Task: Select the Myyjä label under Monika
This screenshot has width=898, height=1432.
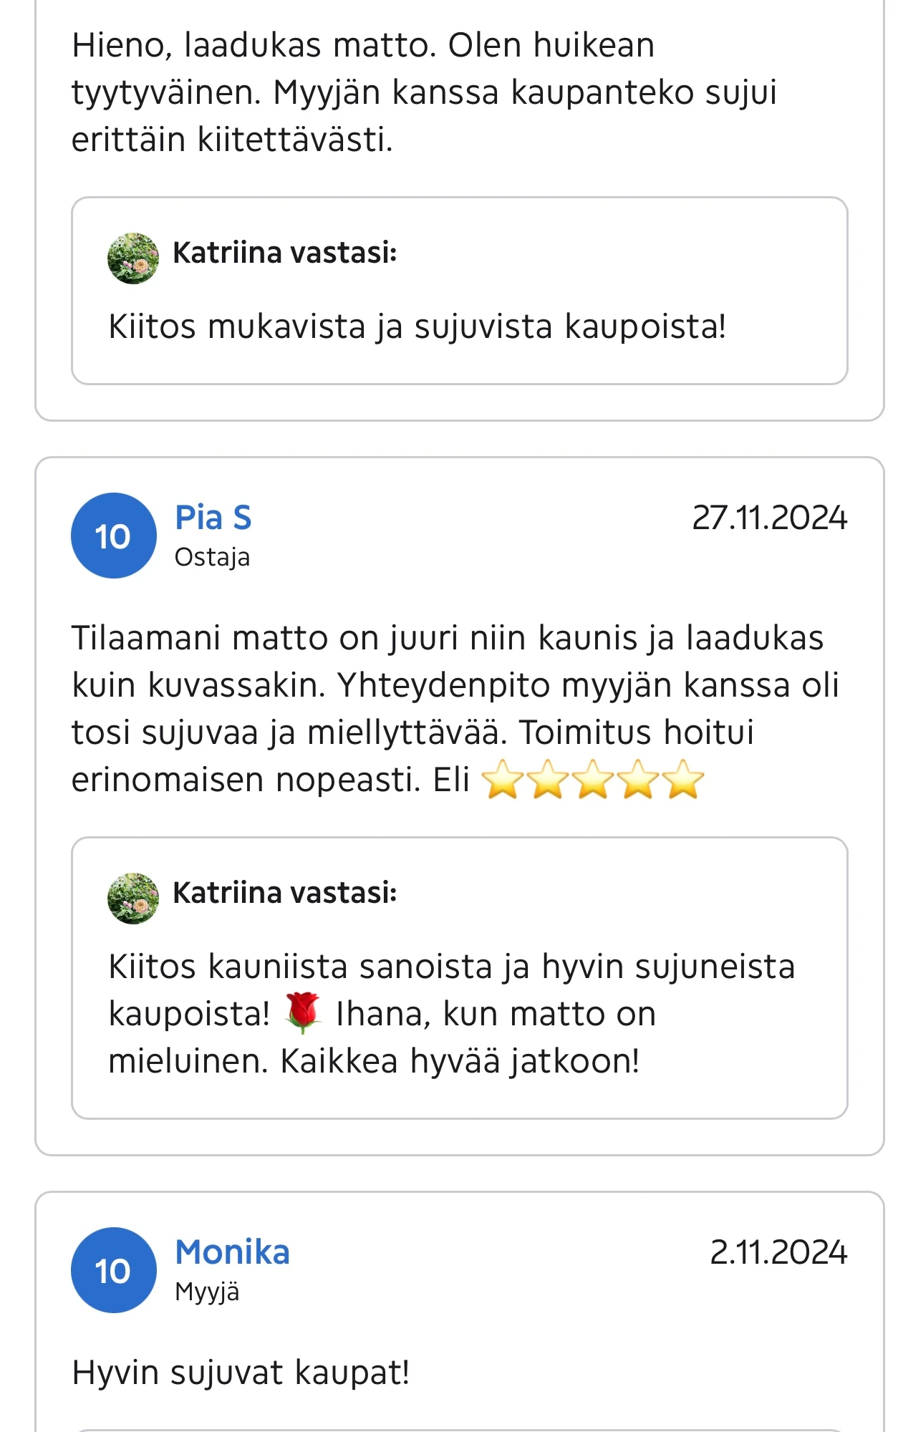Action: tap(208, 1292)
